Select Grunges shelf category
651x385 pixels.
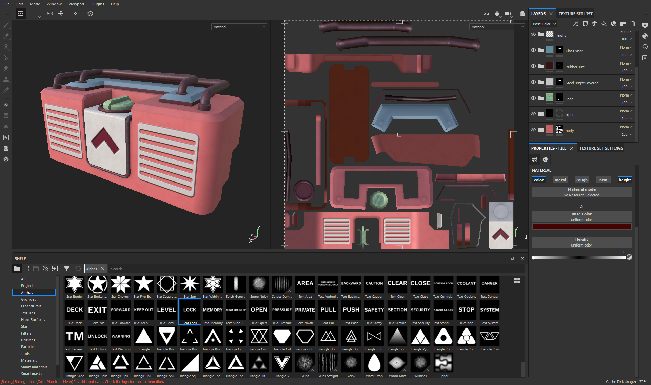pos(28,299)
